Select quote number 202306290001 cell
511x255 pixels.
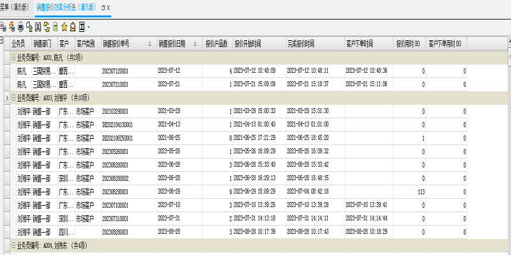129,192
